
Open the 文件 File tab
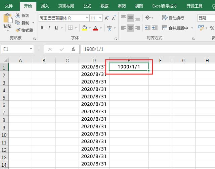(x=9, y=6)
